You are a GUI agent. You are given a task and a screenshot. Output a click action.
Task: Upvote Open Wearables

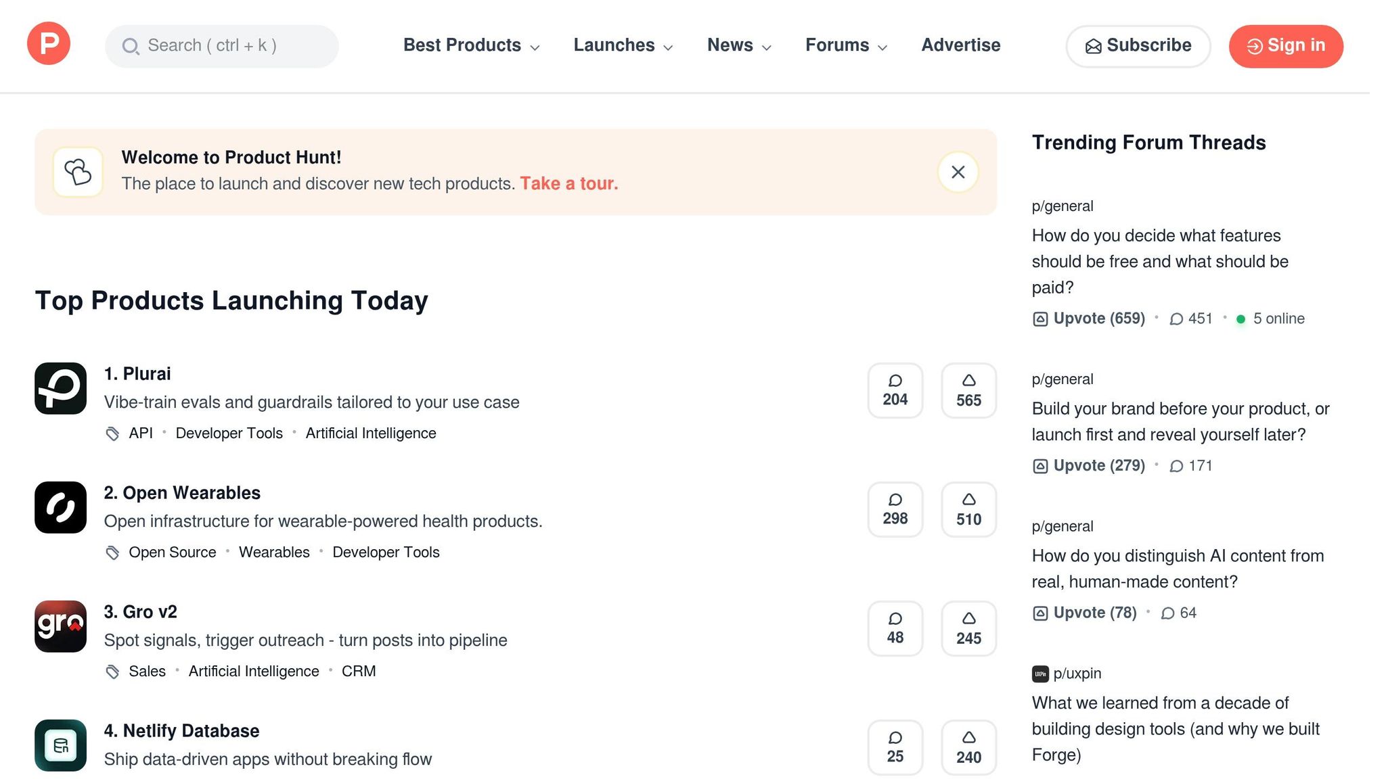(968, 509)
